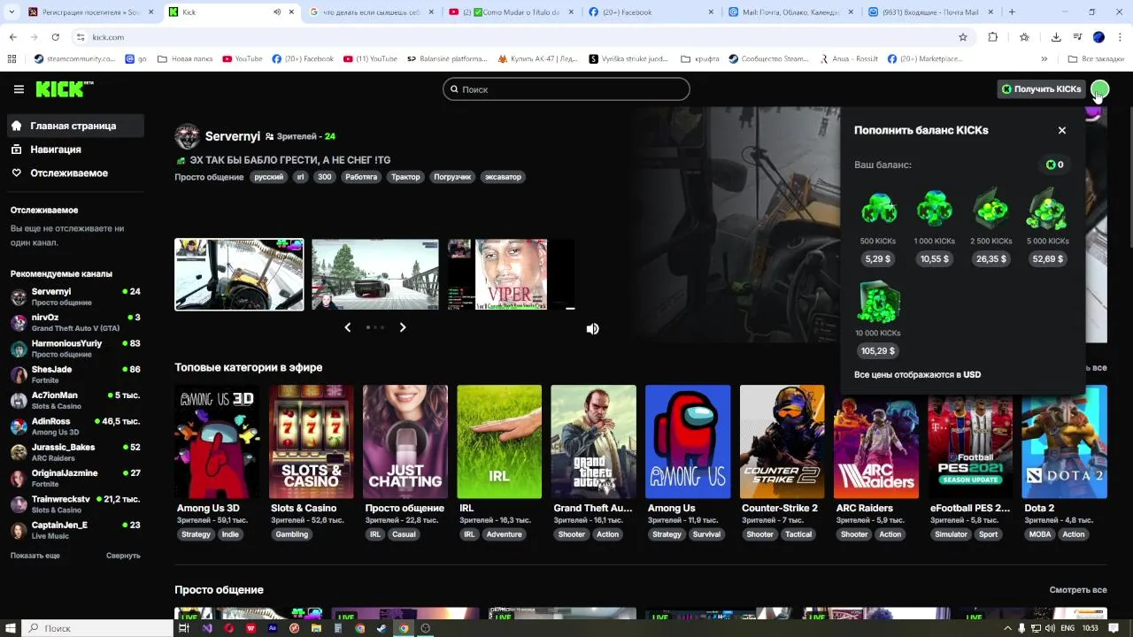Go to previous featured stream

pyautogui.click(x=347, y=327)
